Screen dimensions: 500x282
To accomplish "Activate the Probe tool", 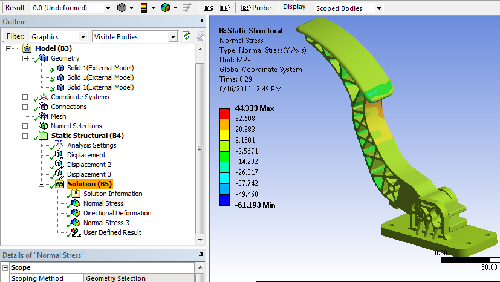I will click(x=256, y=8).
